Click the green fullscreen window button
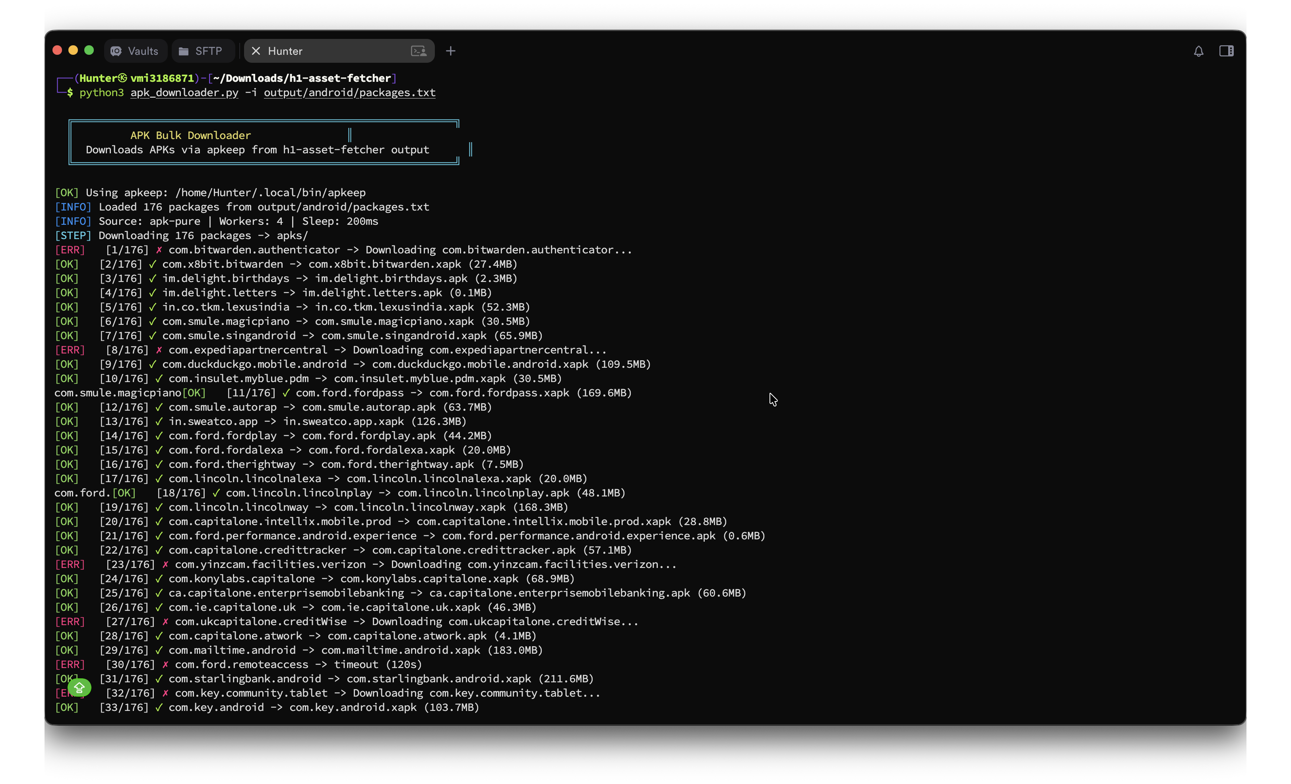This screenshot has height=784, width=1291. tap(89, 50)
